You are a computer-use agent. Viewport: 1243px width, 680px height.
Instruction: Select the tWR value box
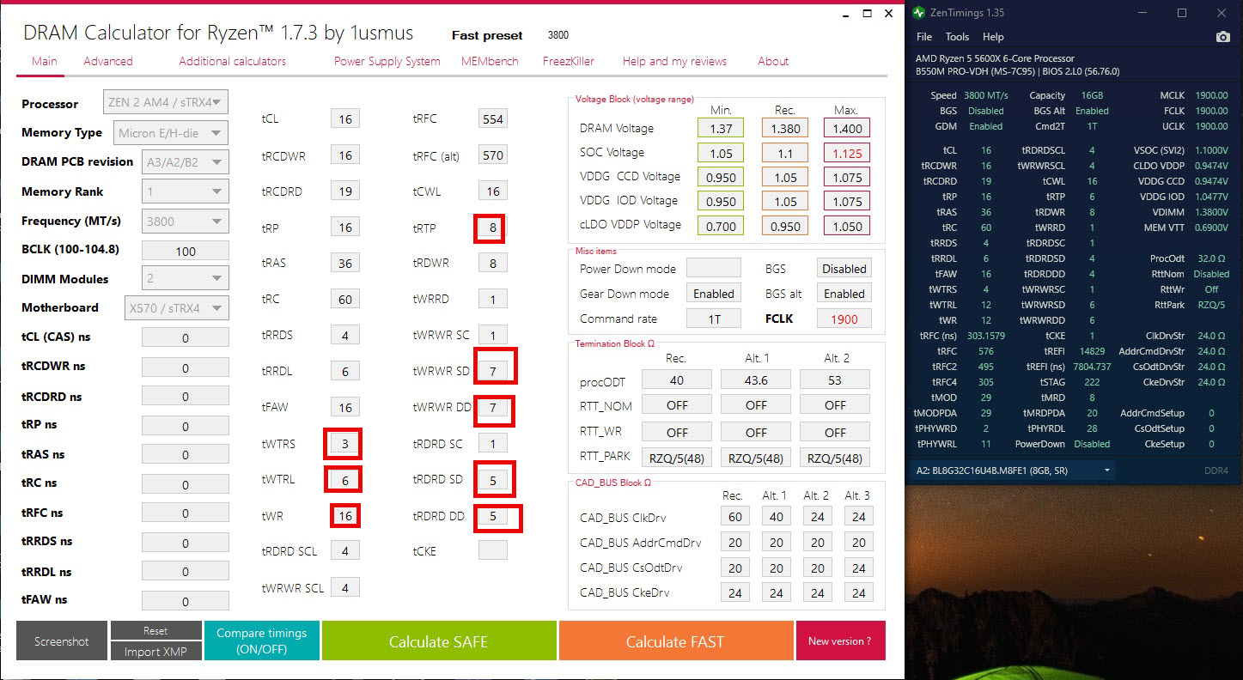[344, 516]
